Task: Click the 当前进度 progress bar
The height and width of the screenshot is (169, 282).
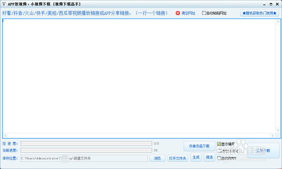Action: (86, 150)
